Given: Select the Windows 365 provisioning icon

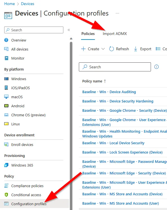Looking at the screenshot, I should (x=6, y=165).
